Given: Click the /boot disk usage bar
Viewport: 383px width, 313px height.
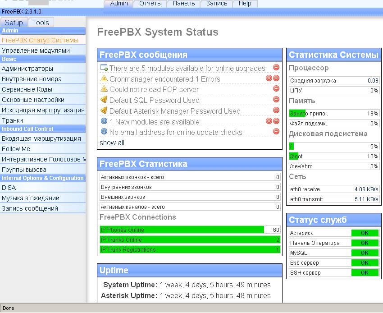Looking at the screenshot, I should 334,156.
